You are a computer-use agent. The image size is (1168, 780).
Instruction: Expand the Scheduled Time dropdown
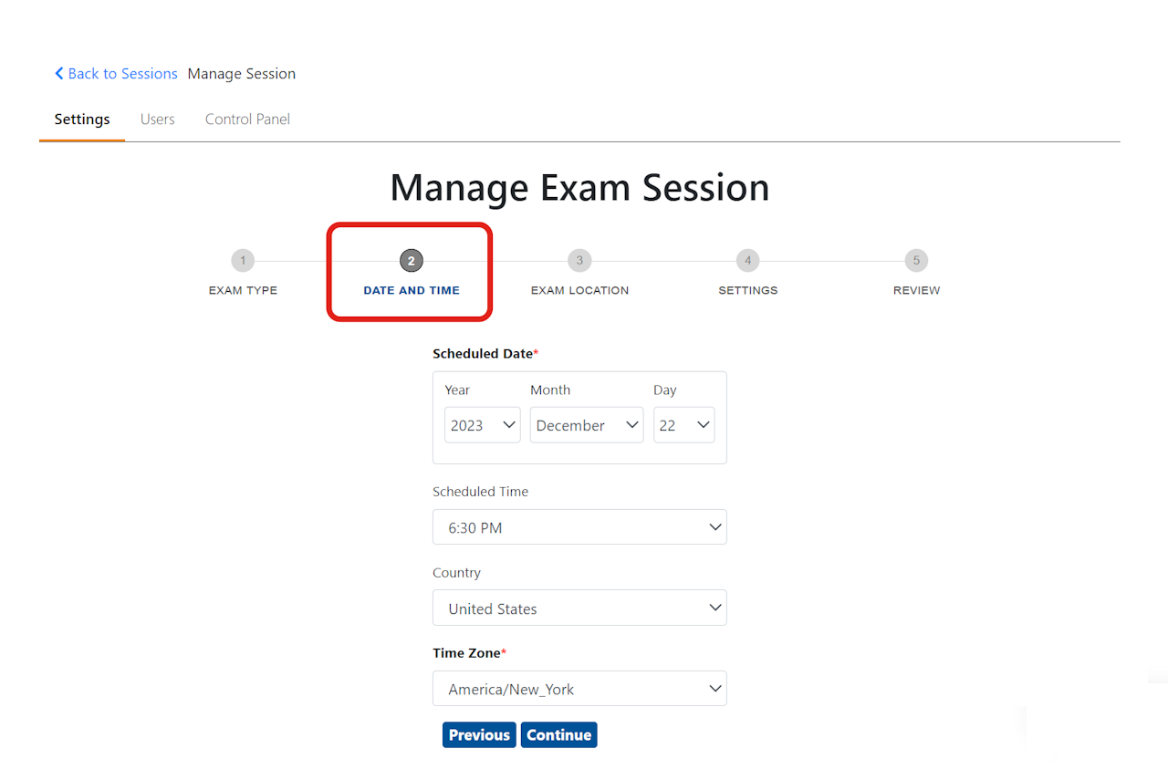pos(579,527)
